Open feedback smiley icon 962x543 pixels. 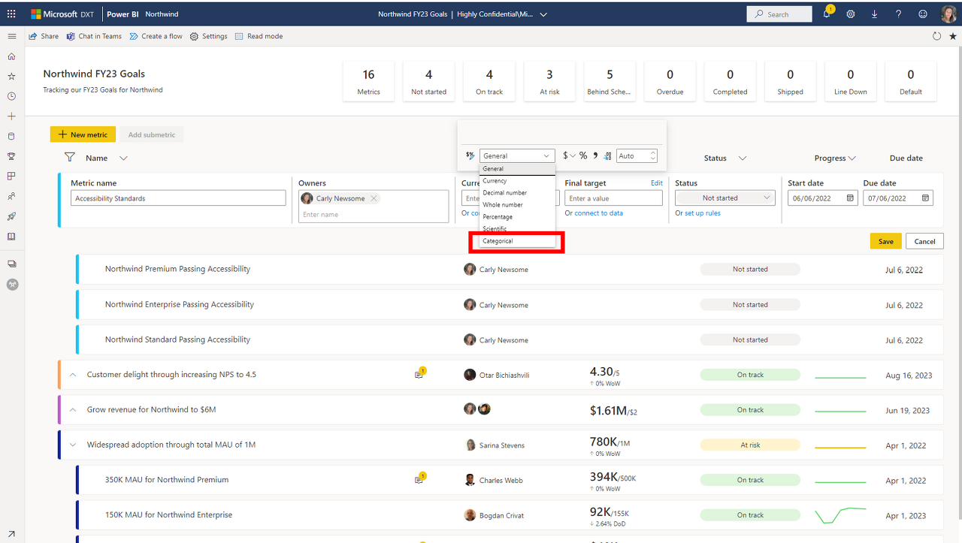(923, 14)
